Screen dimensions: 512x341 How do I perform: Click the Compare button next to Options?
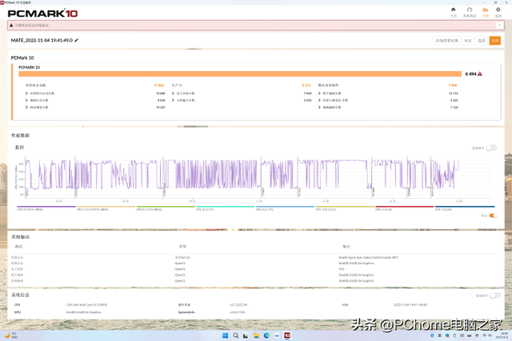(x=468, y=41)
